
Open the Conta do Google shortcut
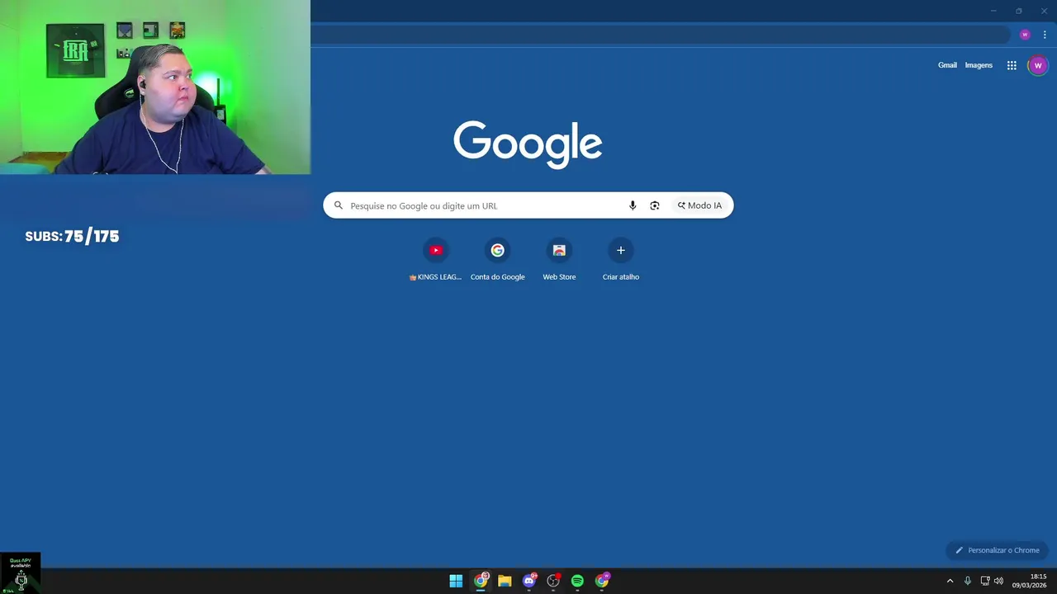pos(497,259)
